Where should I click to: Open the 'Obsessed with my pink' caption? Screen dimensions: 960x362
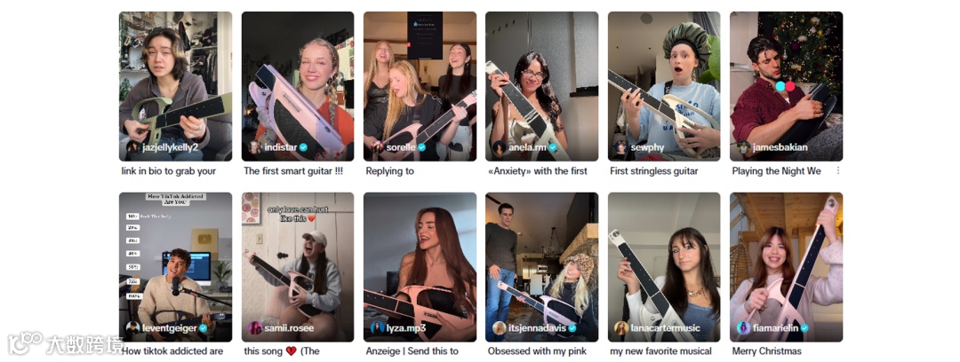pyautogui.click(x=537, y=351)
